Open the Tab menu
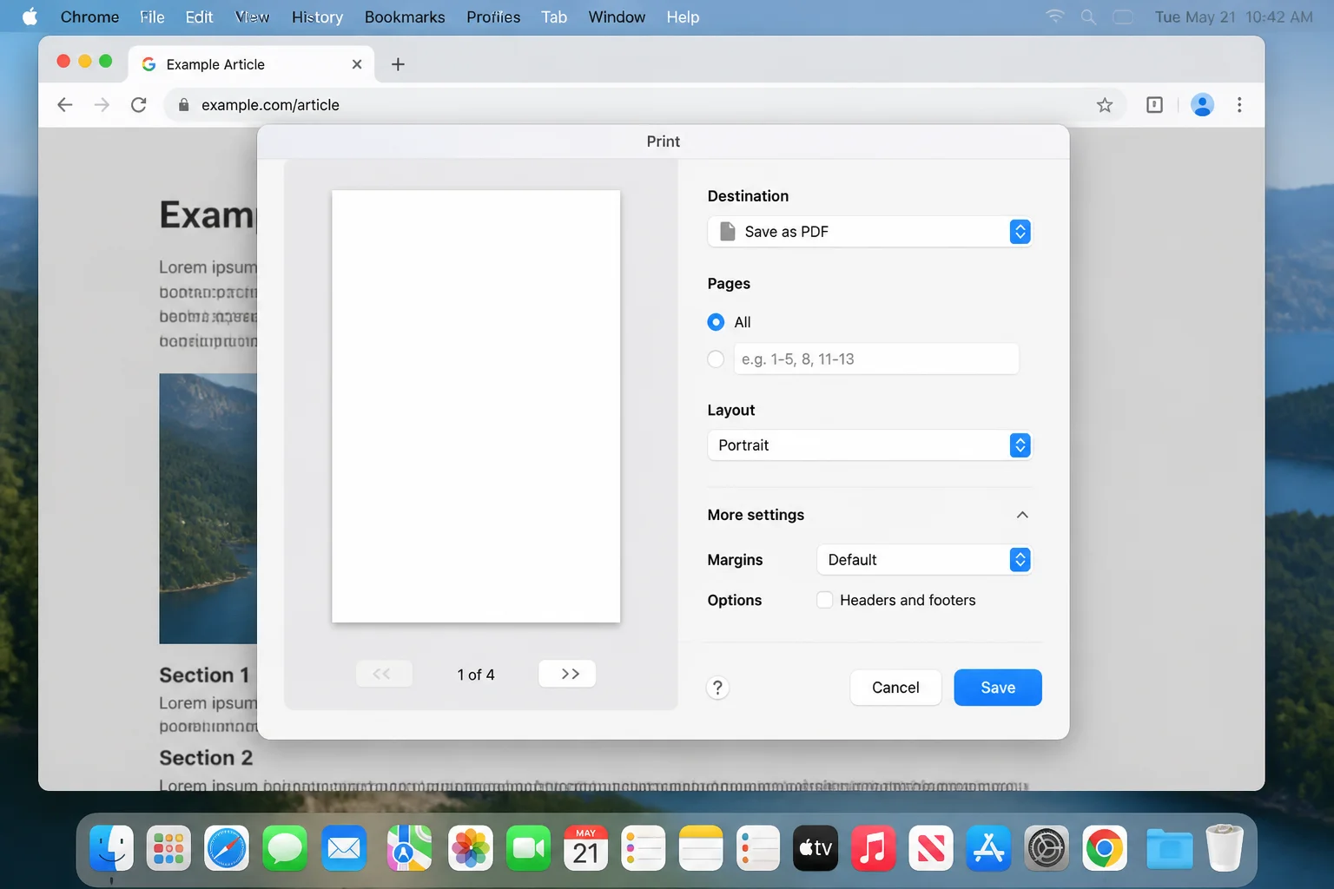The height and width of the screenshot is (889, 1334). pos(554,16)
